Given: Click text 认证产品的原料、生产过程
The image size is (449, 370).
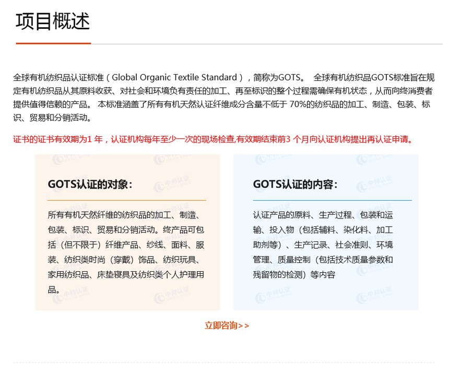Looking at the screenshot, I should point(302,215).
